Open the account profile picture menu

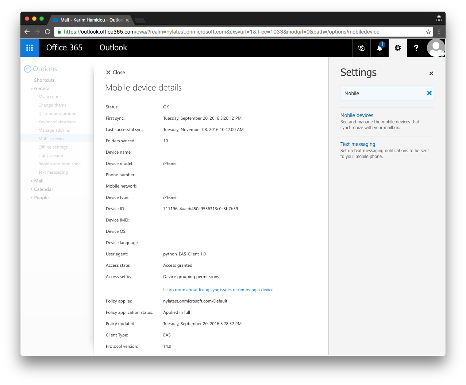click(436, 47)
